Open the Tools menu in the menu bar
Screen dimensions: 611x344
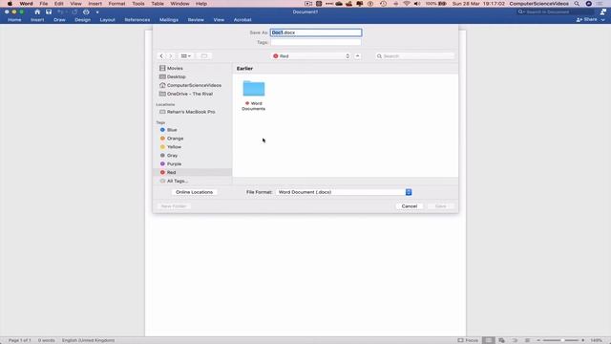point(138,4)
